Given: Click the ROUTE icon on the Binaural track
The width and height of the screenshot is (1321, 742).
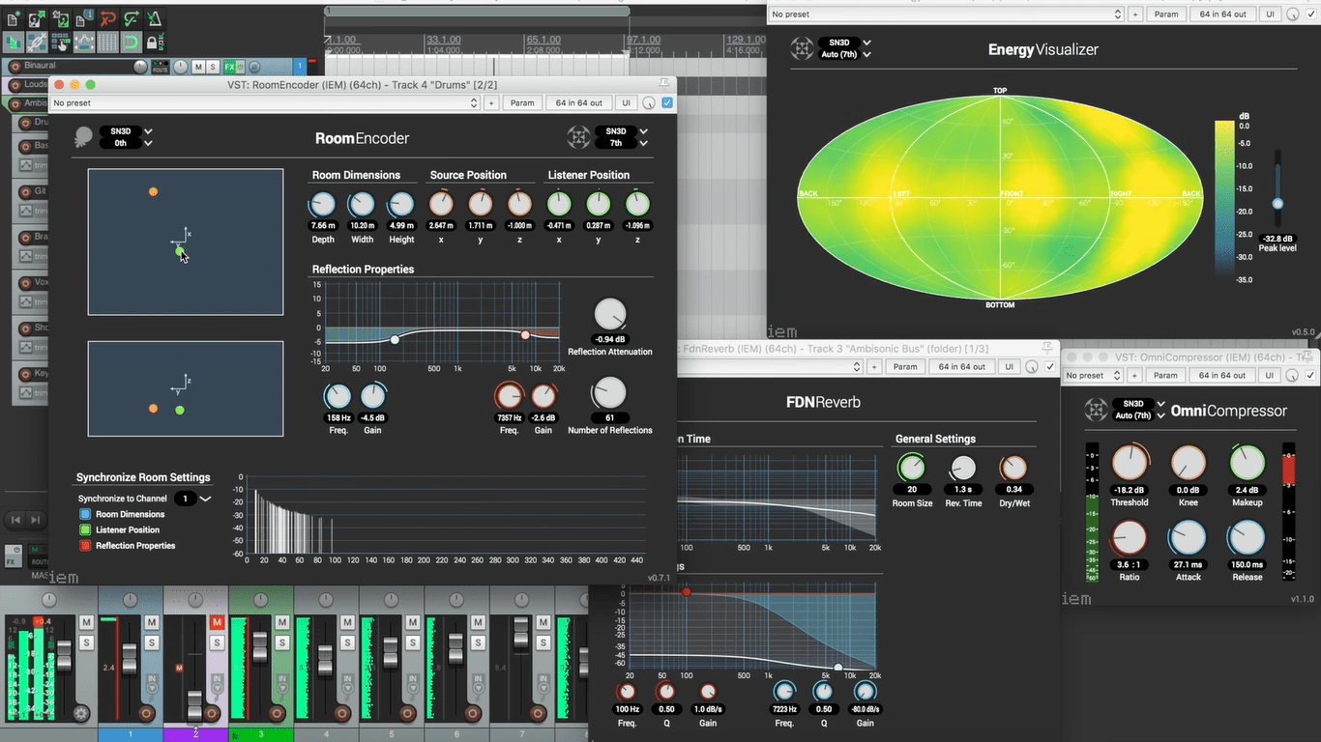Looking at the screenshot, I should point(160,69).
